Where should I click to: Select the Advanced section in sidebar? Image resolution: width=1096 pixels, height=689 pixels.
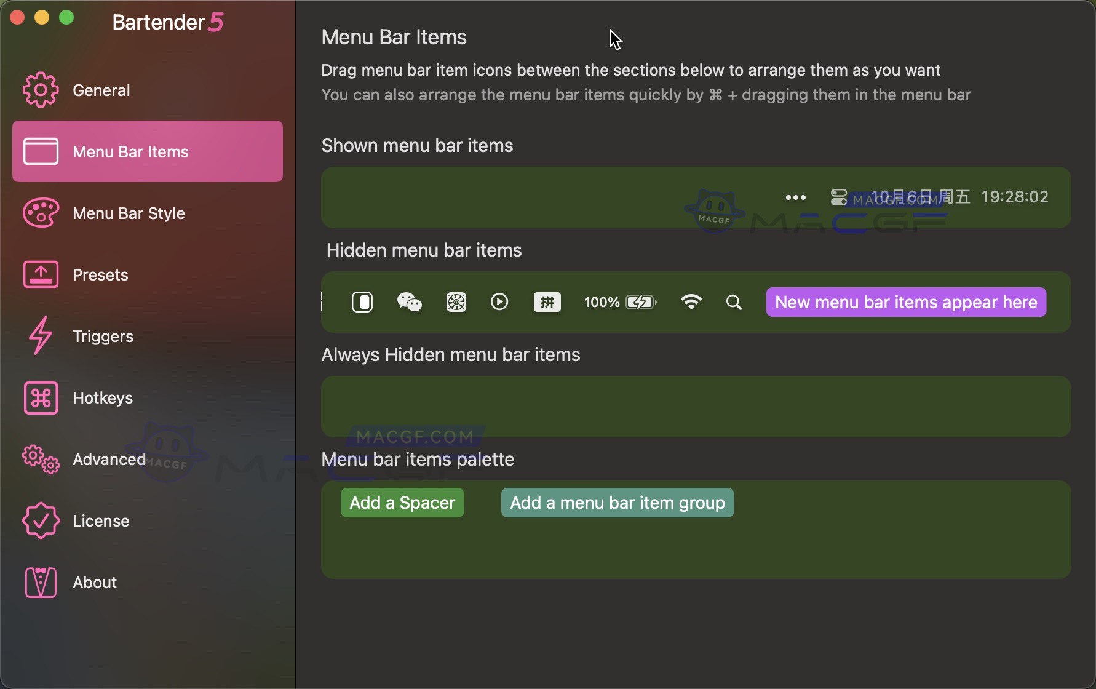click(109, 460)
